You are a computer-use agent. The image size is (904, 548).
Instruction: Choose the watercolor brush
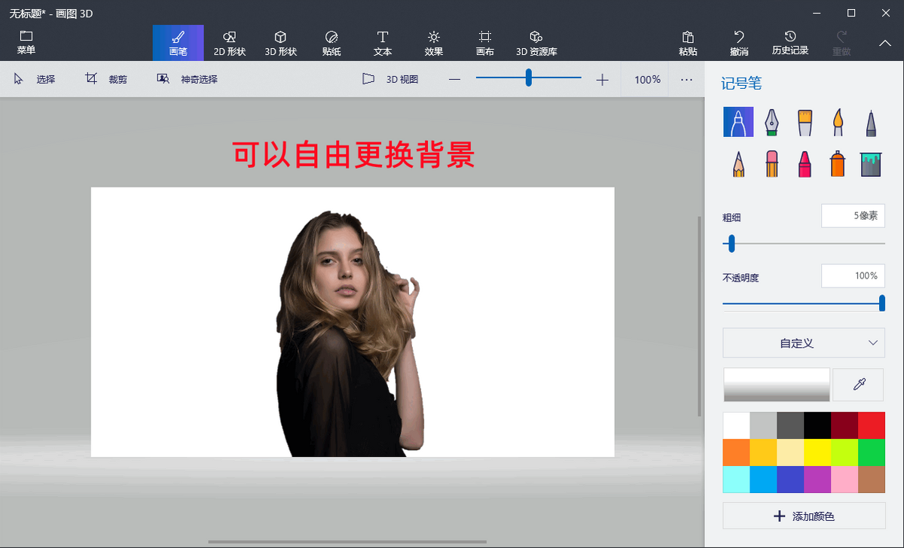pyautogui.click(x=838, y=122)
